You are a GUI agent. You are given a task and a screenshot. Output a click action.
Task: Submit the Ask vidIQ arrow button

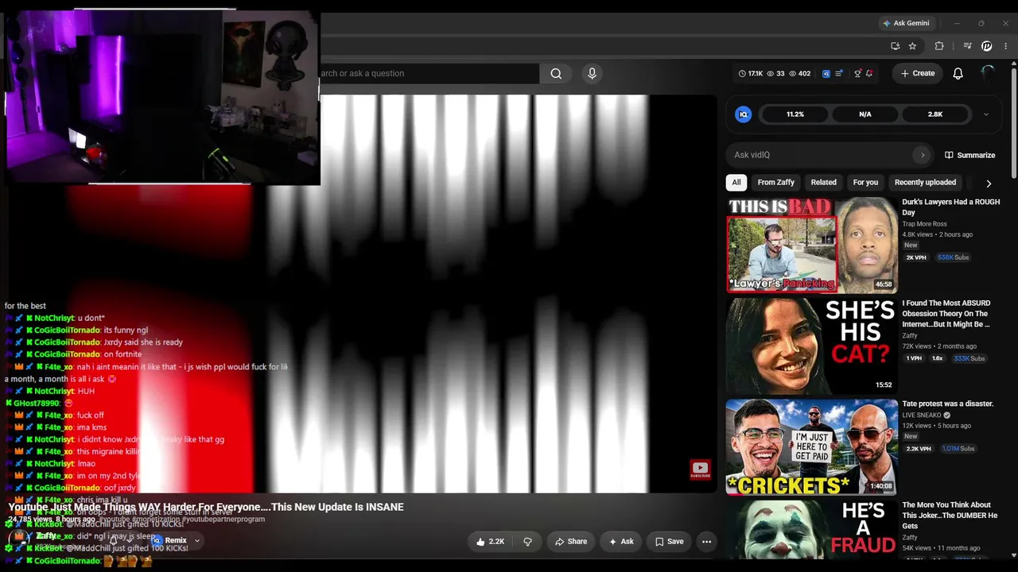pos(923,155)
